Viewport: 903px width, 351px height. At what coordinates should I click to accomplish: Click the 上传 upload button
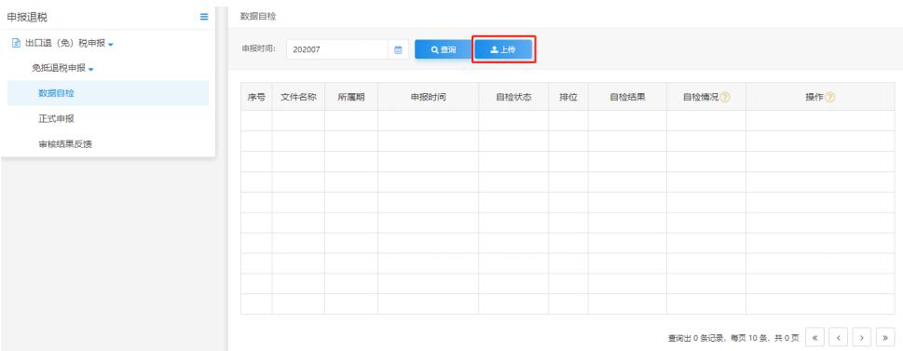point(503,49)
